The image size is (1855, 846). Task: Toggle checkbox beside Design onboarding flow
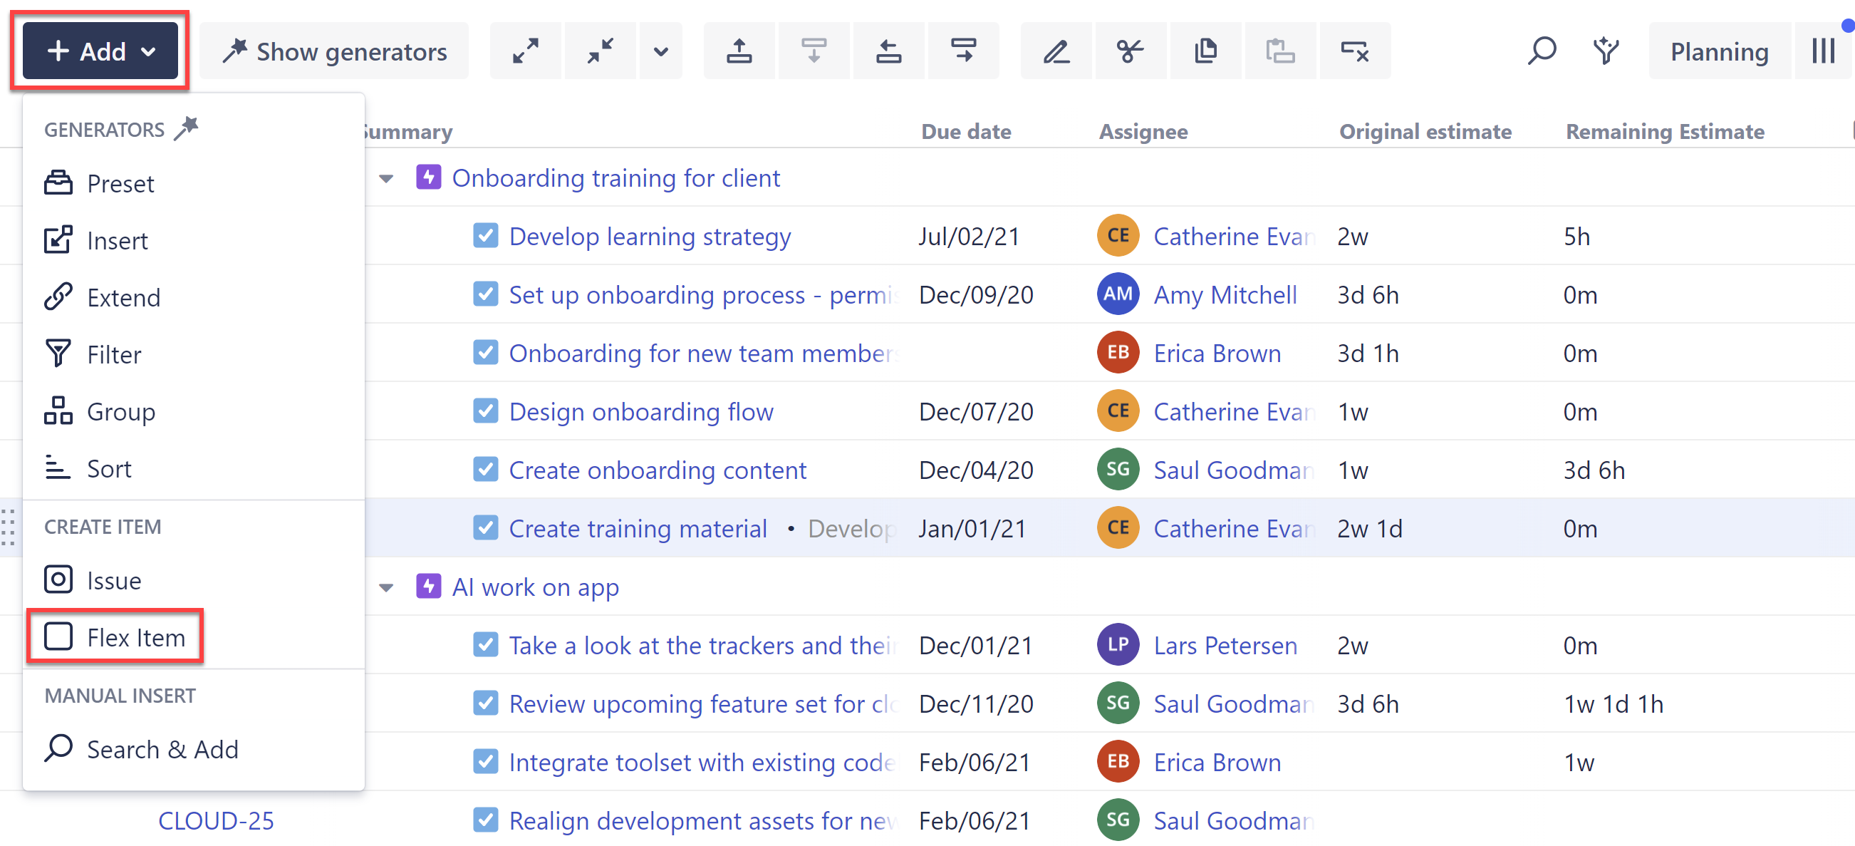[x=485, y=411]
